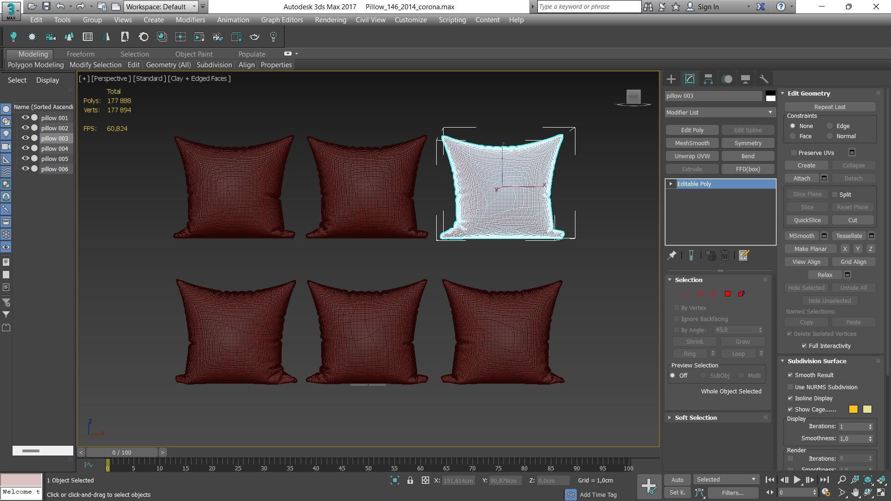The image size is (891, 501).
Task: Select the Face constraint radio button
Action: [793, 136]
